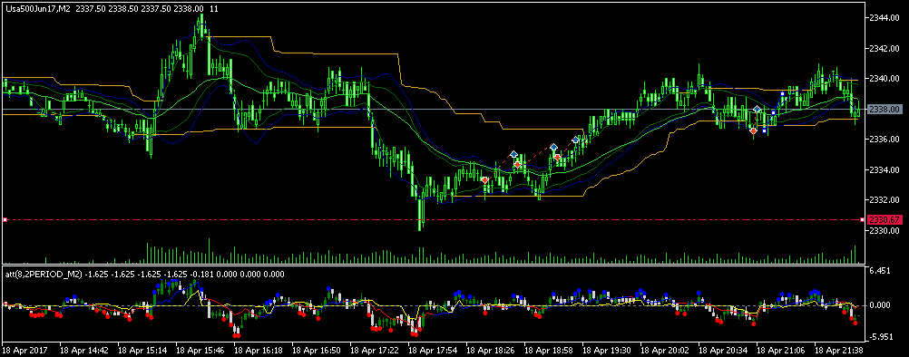
Task: Click the 2334.00 price axis label
Action: (x=885, y=170)
